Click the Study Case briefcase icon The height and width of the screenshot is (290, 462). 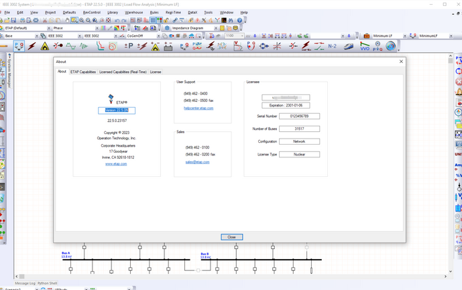pyautogui.click(x=367, y=36)
